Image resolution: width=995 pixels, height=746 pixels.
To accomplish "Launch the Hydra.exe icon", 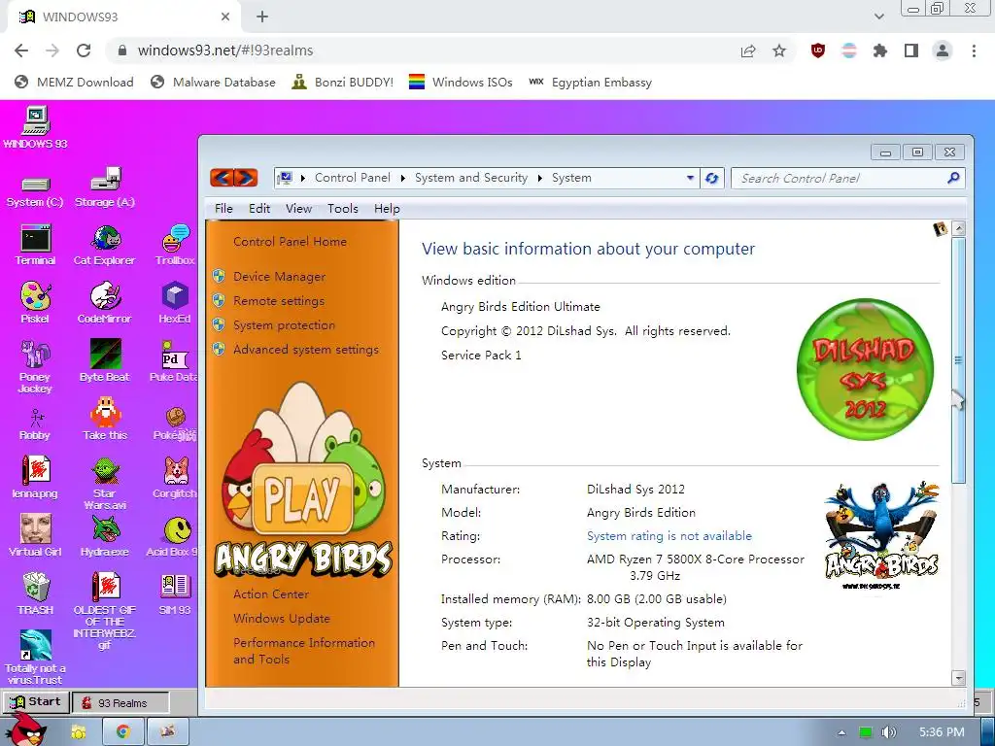I will pos(105,536).
